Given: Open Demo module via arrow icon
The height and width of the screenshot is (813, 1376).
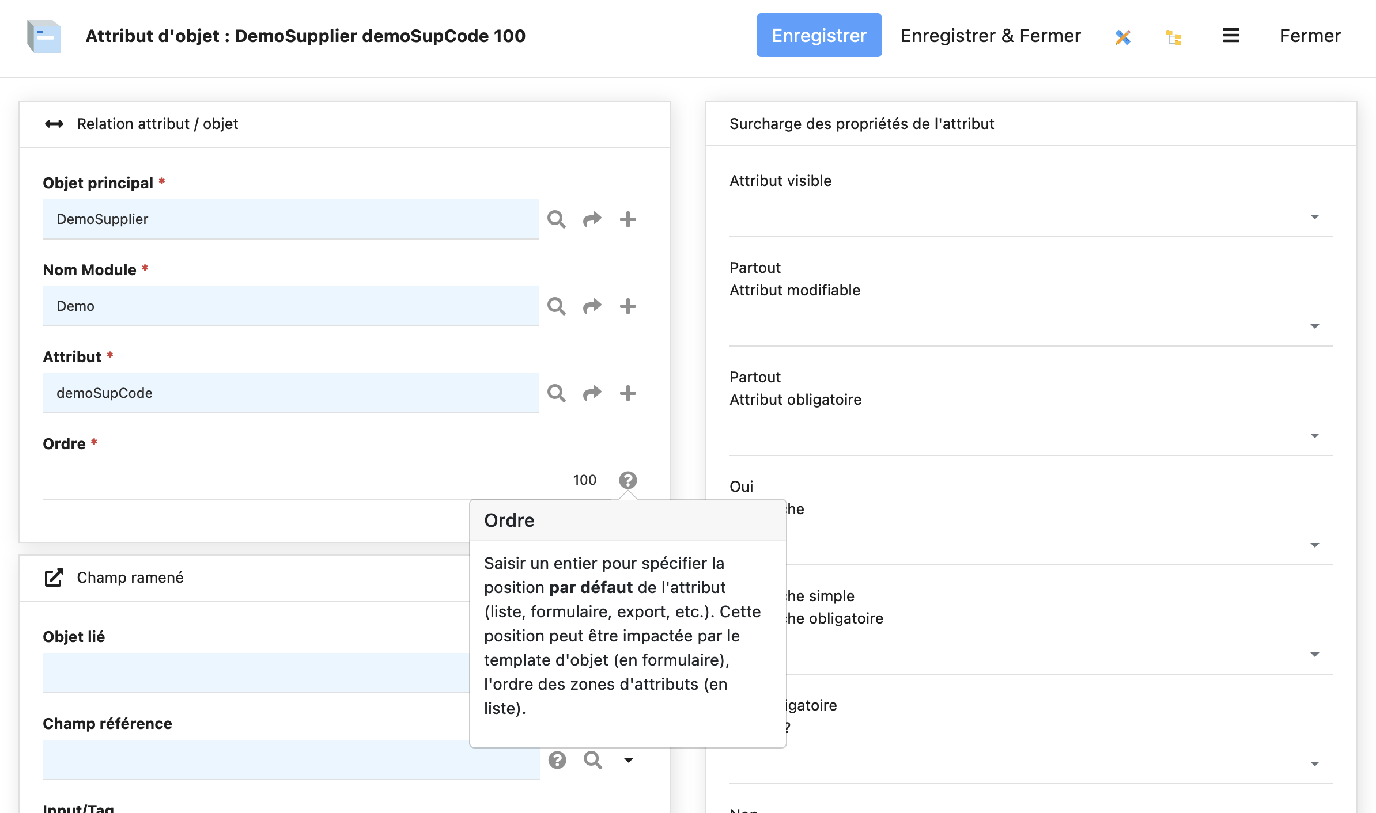Looking at the screenshot, I should coord(592,306).
